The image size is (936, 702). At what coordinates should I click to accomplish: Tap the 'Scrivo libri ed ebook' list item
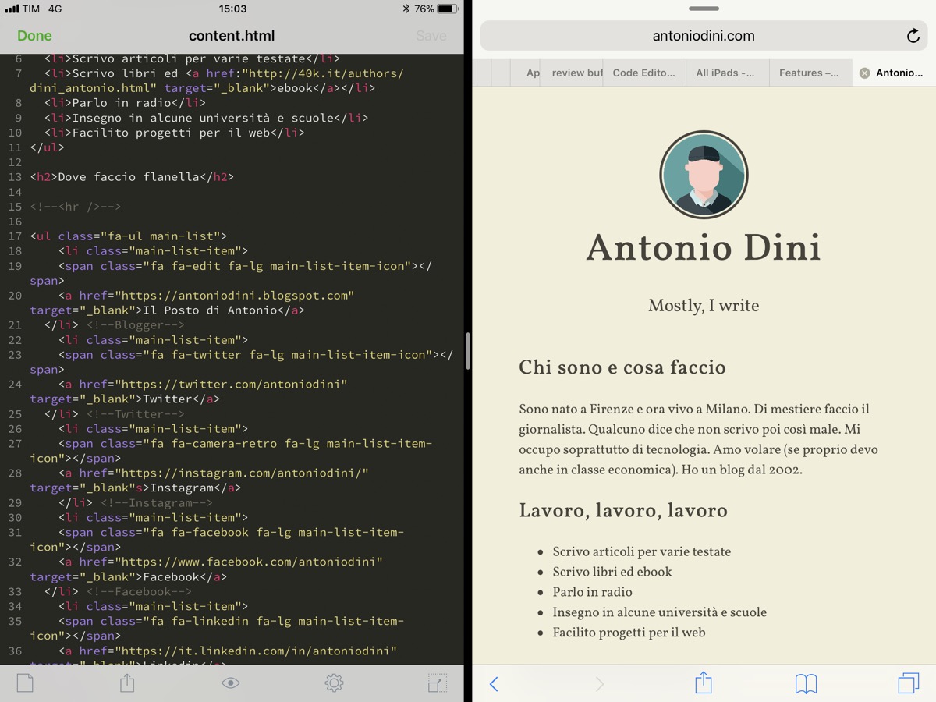pos(612,572)
